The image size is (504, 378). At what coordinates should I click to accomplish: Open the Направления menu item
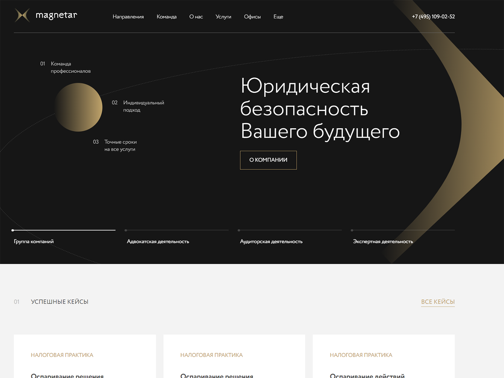point(128,17)
